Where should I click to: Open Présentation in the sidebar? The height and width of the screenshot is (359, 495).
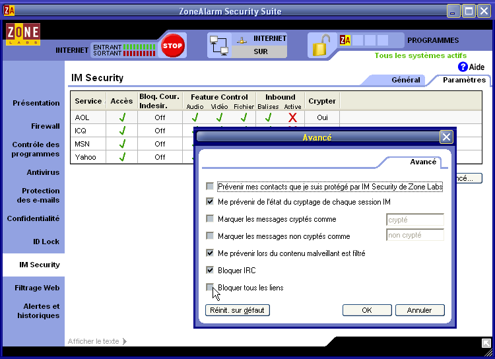pyautogui.click(x=36, y=103)
